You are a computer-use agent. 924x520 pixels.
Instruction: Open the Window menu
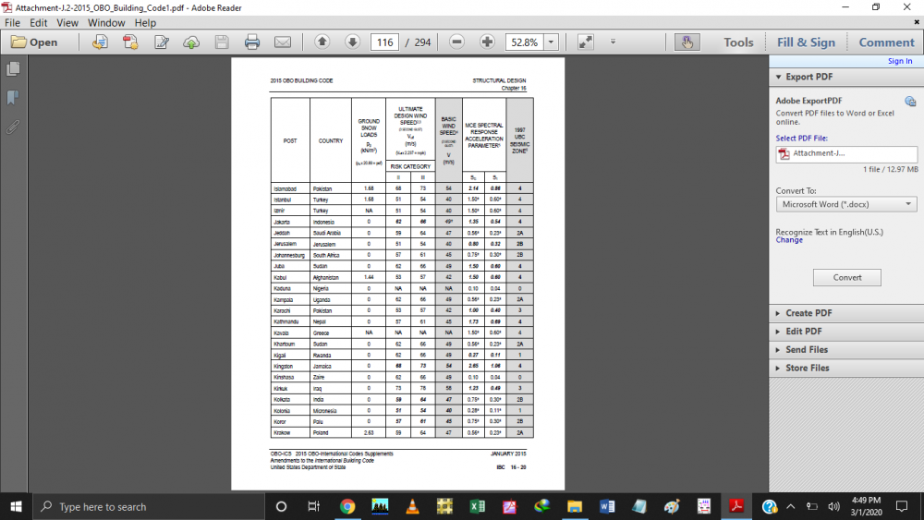[106, 23]
